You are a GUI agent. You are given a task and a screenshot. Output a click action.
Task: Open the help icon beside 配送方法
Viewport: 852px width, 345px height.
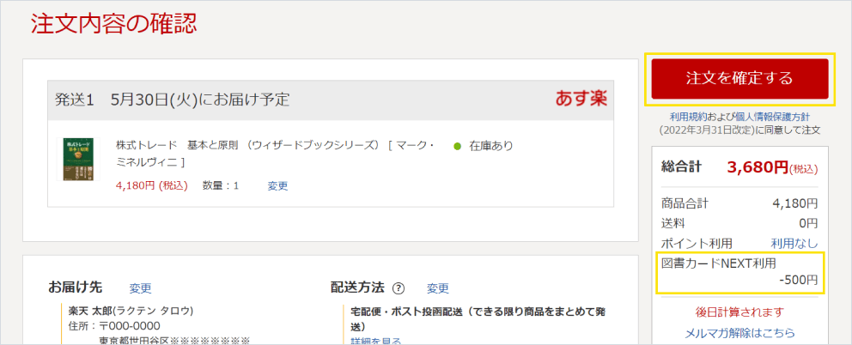tap(399, 288)
